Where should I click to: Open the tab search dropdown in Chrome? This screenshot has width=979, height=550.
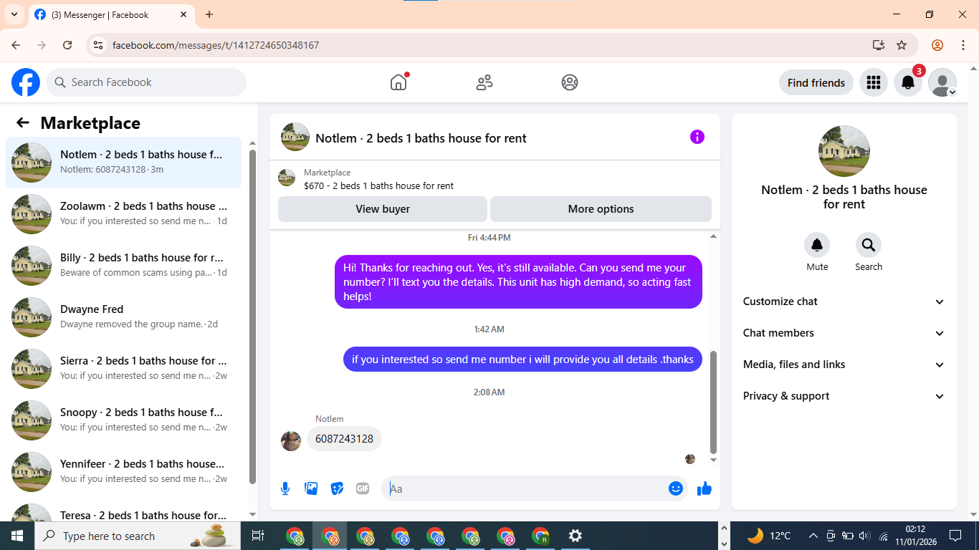pyautogui.click(x=14, y=14)
